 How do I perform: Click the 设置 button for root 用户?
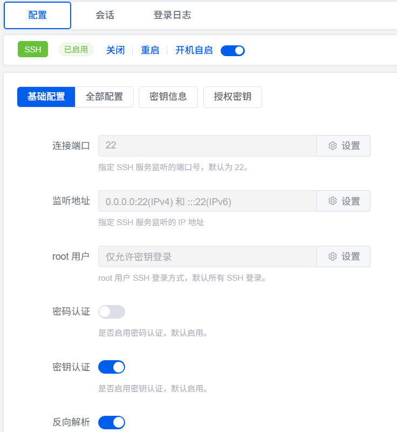344,256
